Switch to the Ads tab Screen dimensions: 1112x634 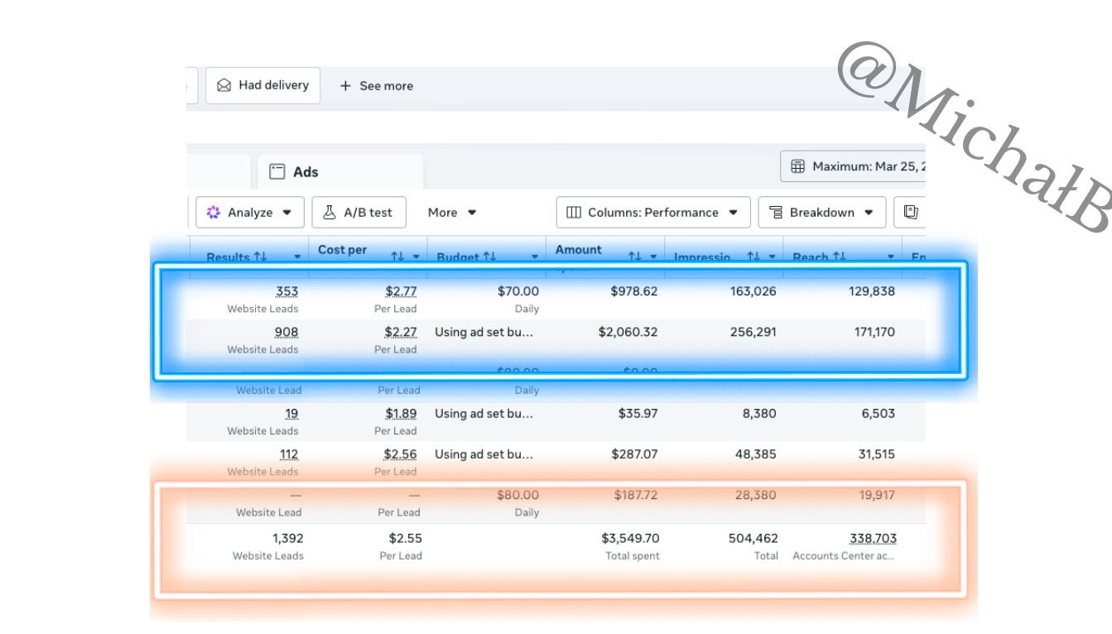click(340, 171)
